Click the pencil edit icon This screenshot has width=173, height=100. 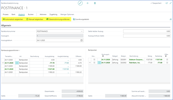click(80, 3)
